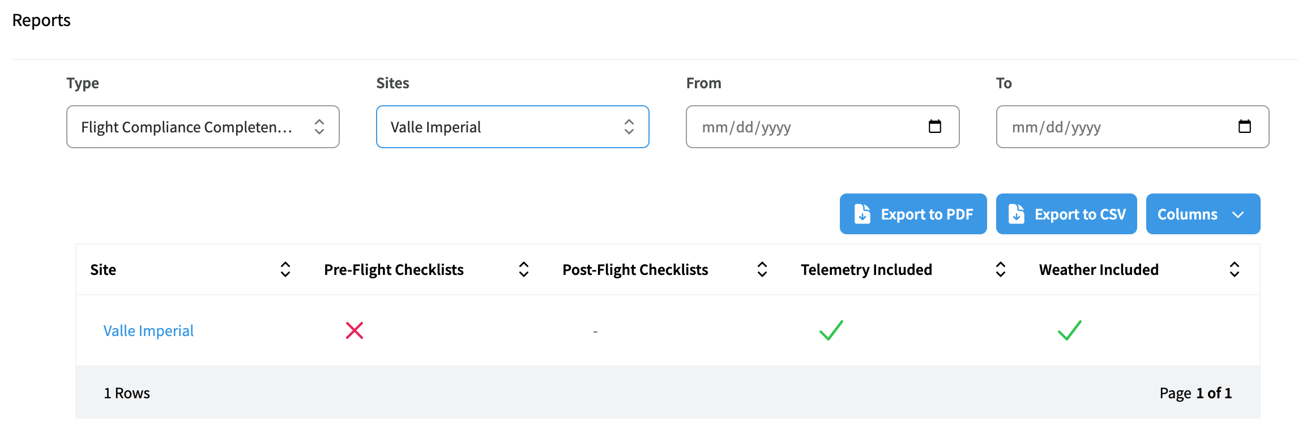Click the Export to PDF button

913,214
